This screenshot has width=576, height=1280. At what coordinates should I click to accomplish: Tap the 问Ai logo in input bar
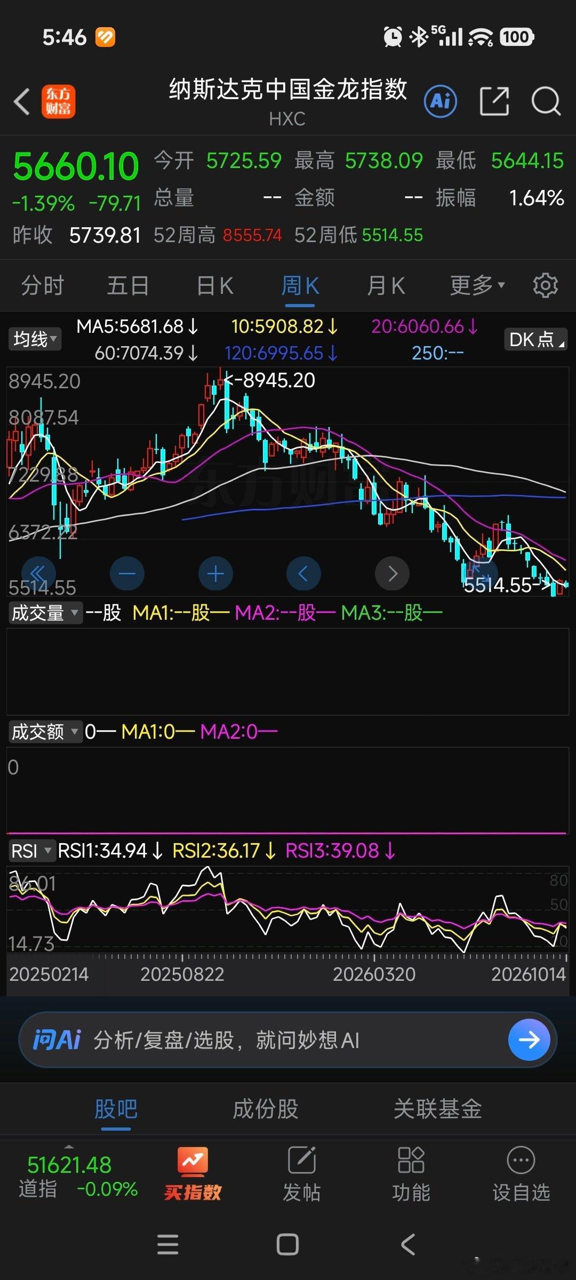[57, 1040]
